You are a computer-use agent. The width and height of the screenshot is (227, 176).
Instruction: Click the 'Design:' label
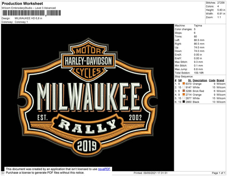coord(6,19)
